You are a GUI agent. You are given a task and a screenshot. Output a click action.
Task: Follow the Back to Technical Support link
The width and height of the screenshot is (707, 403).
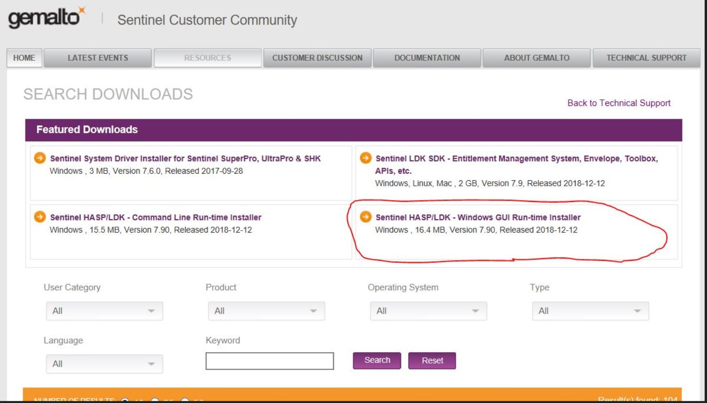(619, 103)
